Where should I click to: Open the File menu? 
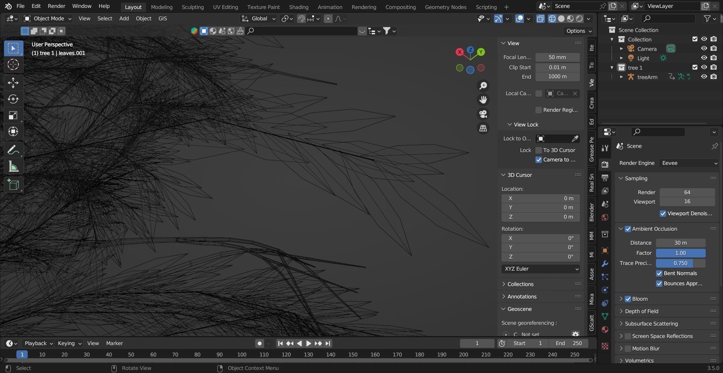point(21,6)
